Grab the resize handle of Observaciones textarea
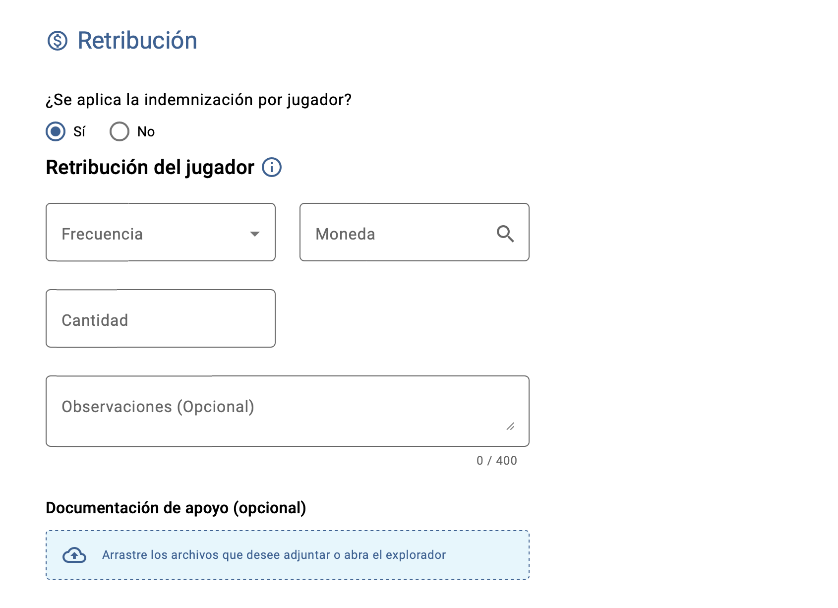838x608 pixels. click(x=510, y=426)
